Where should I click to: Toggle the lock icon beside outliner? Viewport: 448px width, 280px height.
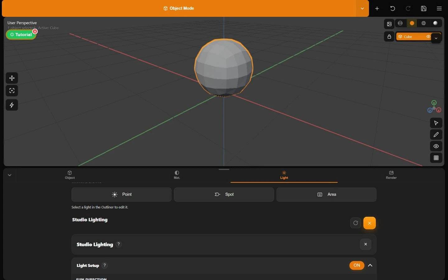[389, 37]
